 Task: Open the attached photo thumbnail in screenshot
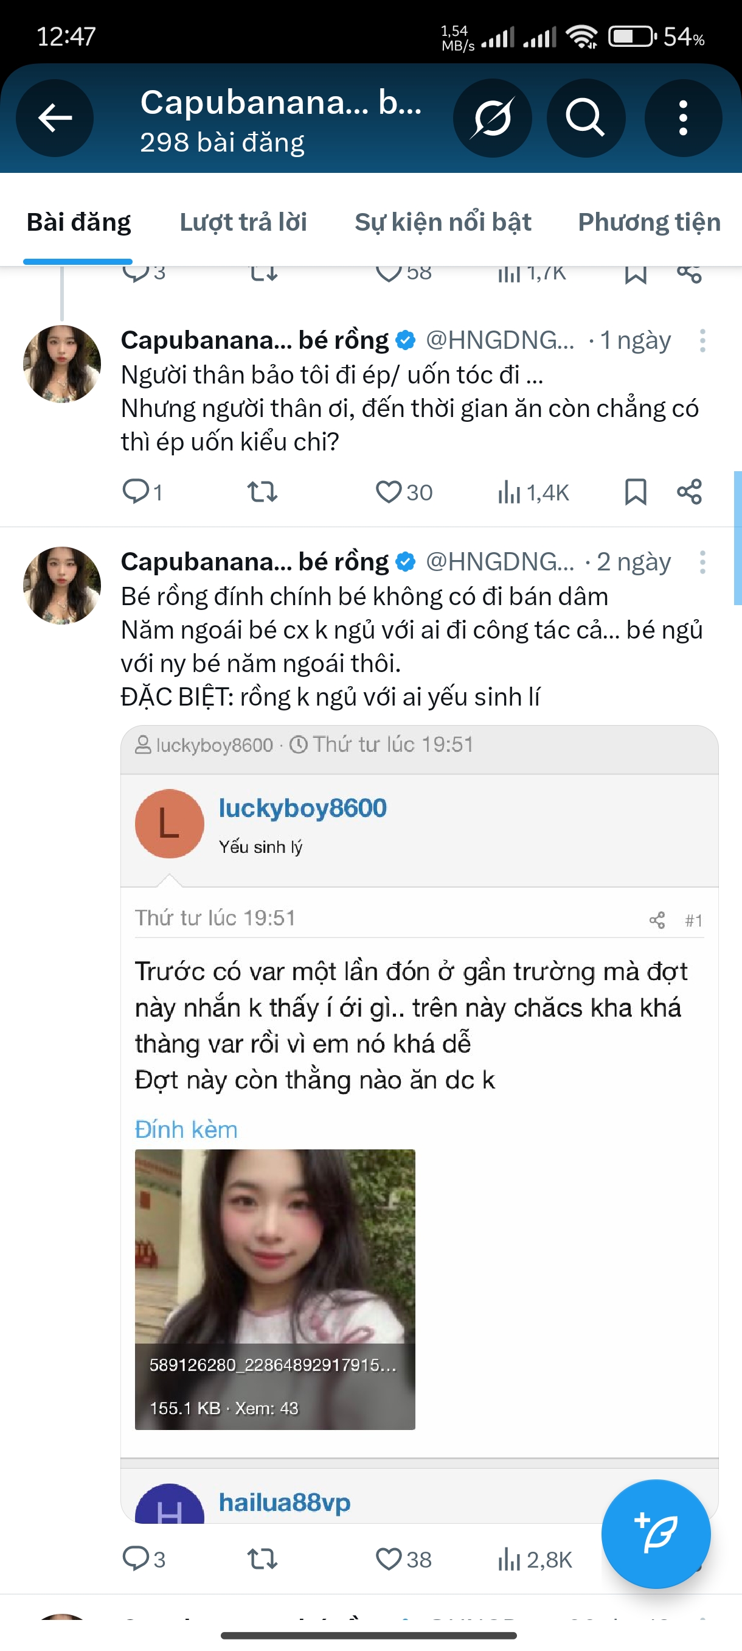click(x=275, y=1289)
